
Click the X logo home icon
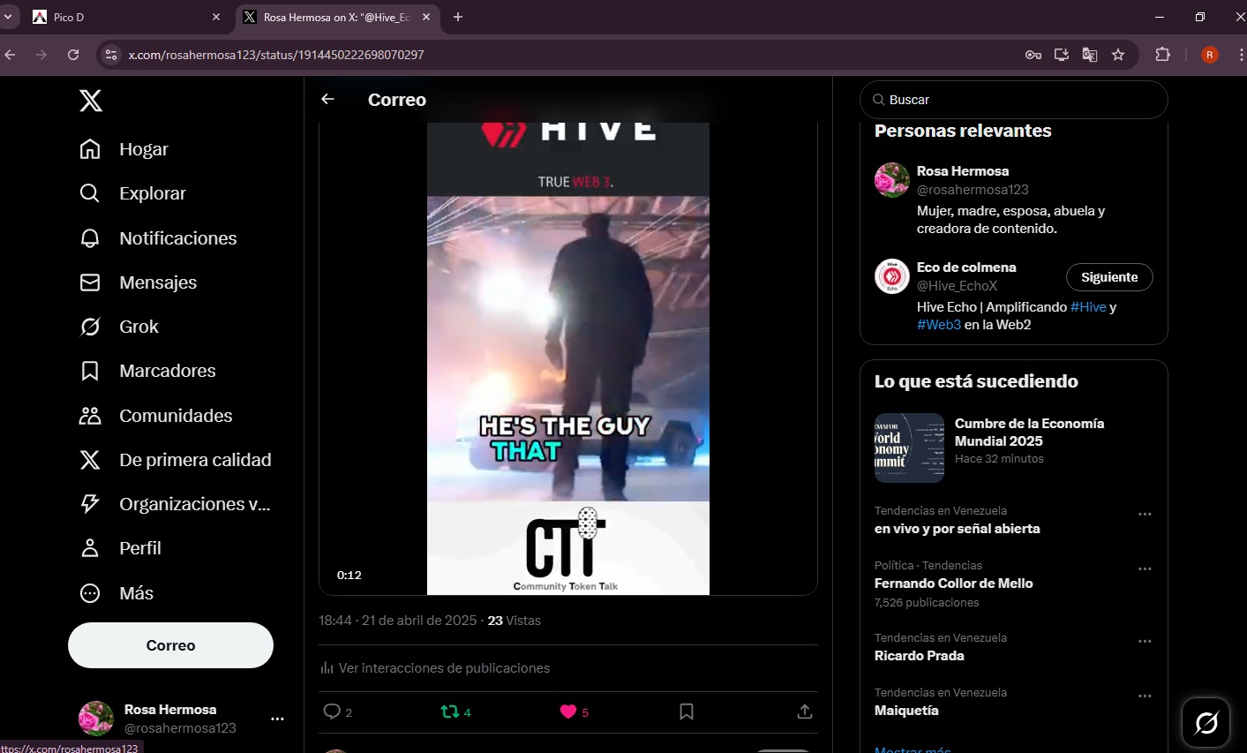point(91,101)
